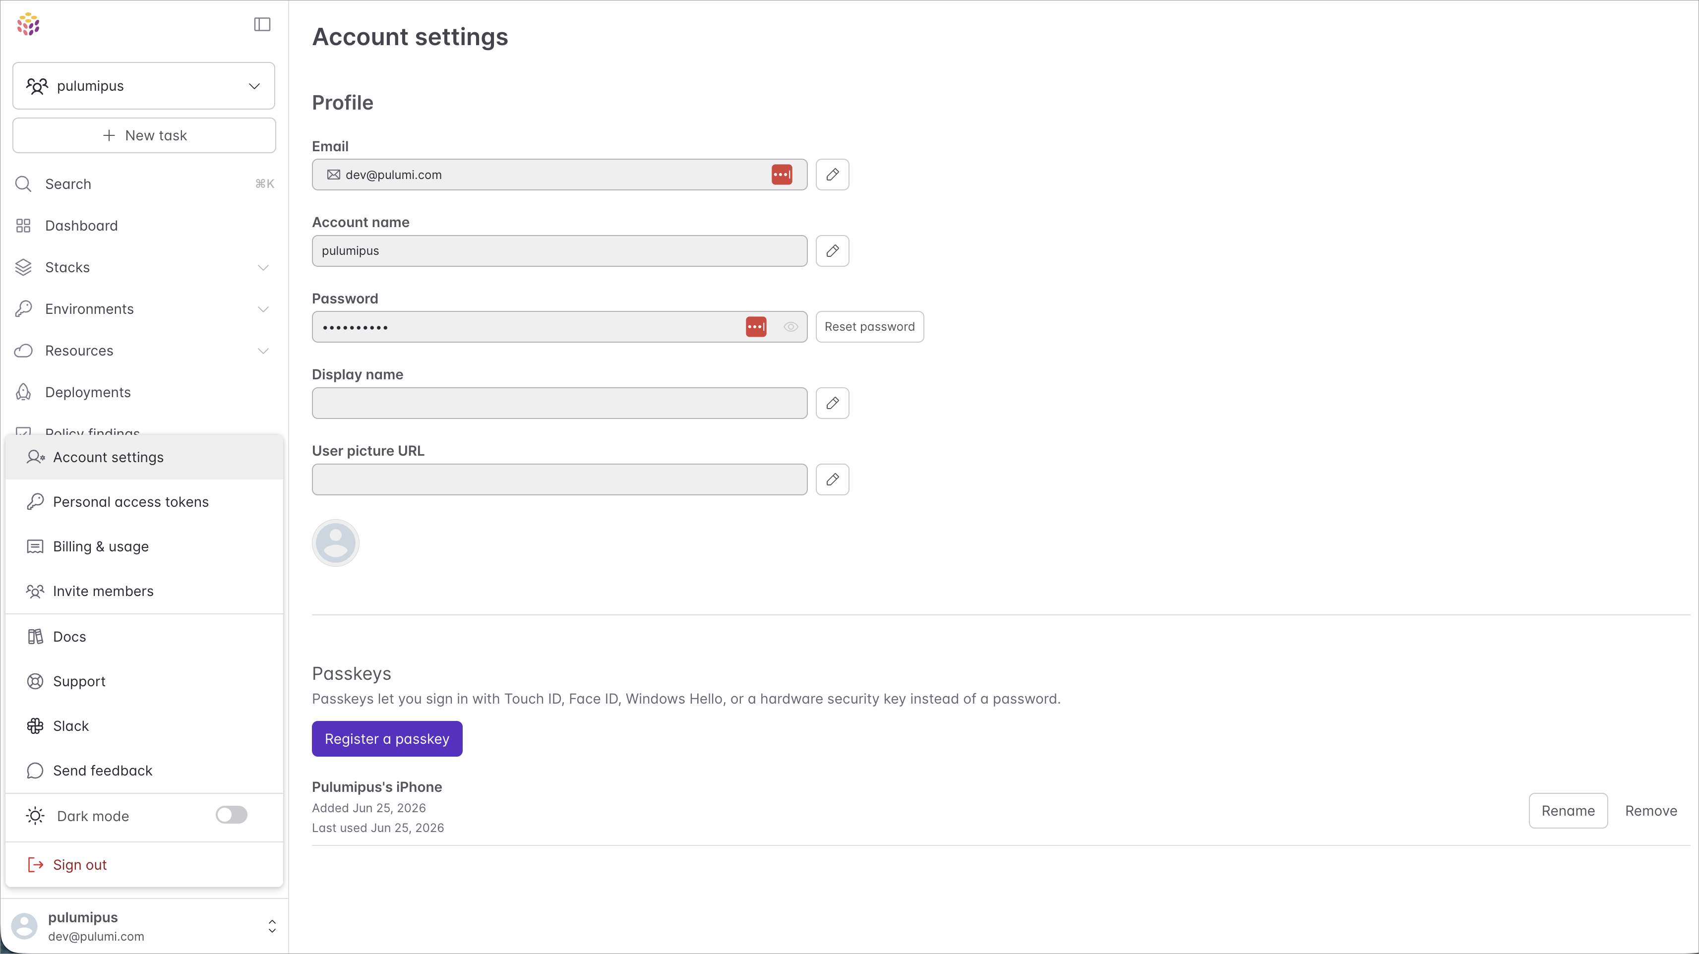Remove the Pulumipus's iPhone passkey
This screenshot has height=954, width=1699.
point(1651,811)
